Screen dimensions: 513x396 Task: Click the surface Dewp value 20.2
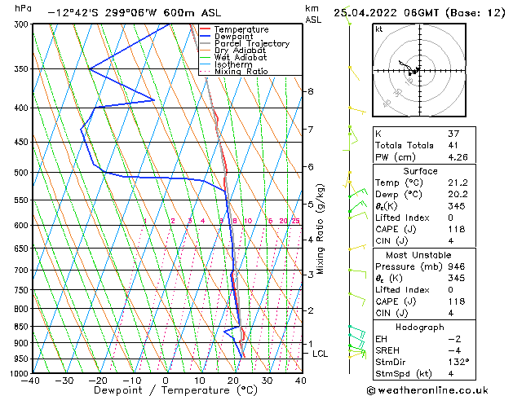point(458,195)
